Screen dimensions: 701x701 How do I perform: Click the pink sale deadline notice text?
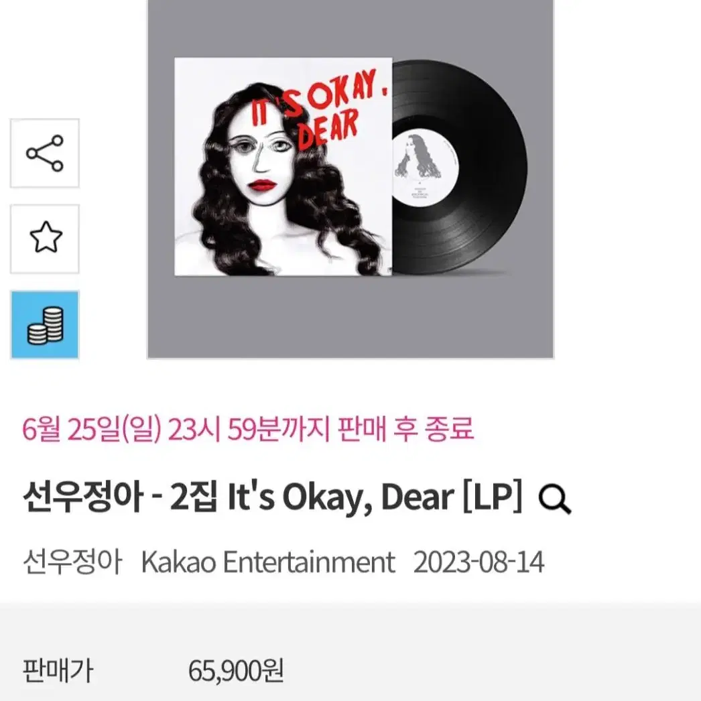tap(248, 429)
